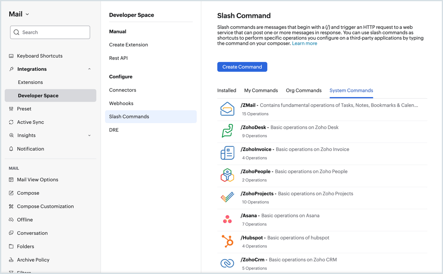Click the ZohoPeople hexagon icon

227,175
